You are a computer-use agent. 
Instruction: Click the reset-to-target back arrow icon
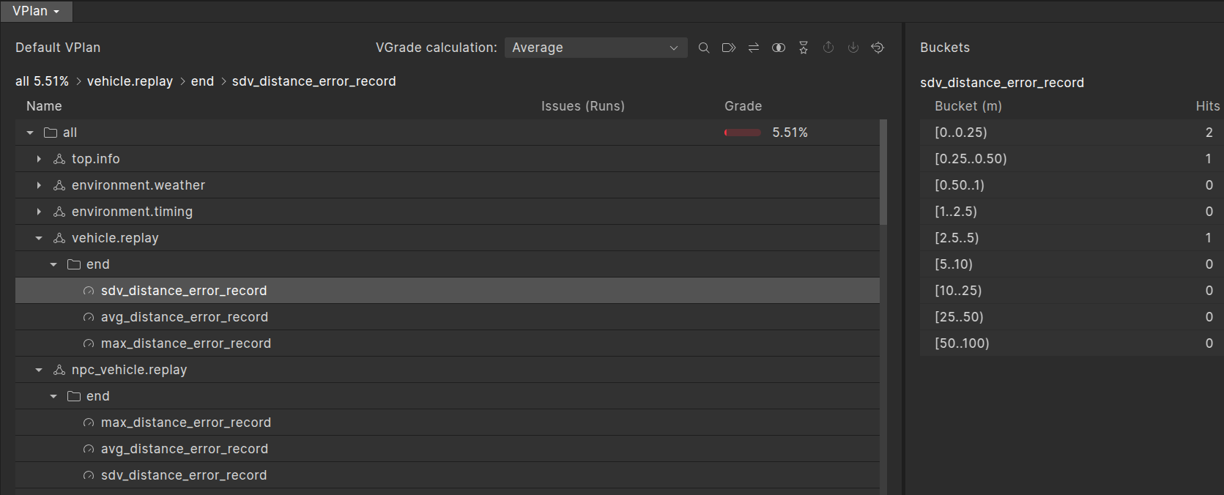[x=878, y=48]
